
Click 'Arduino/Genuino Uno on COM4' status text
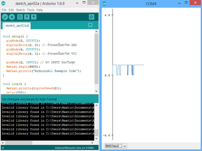click(x=74, y=148)
